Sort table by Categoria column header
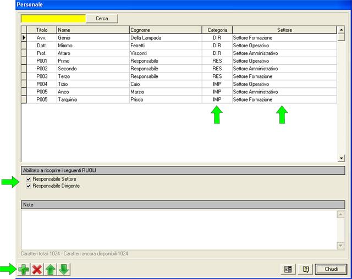This screenshot has width=352, height=279. click(x=217, y=30)
